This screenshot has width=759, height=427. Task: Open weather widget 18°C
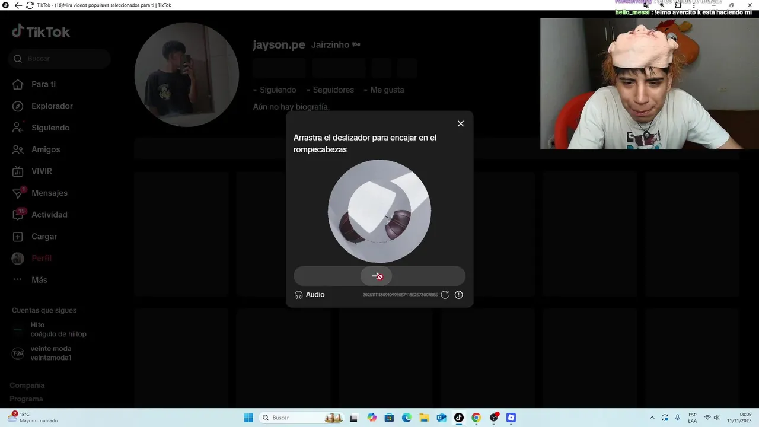pos(33,418)
